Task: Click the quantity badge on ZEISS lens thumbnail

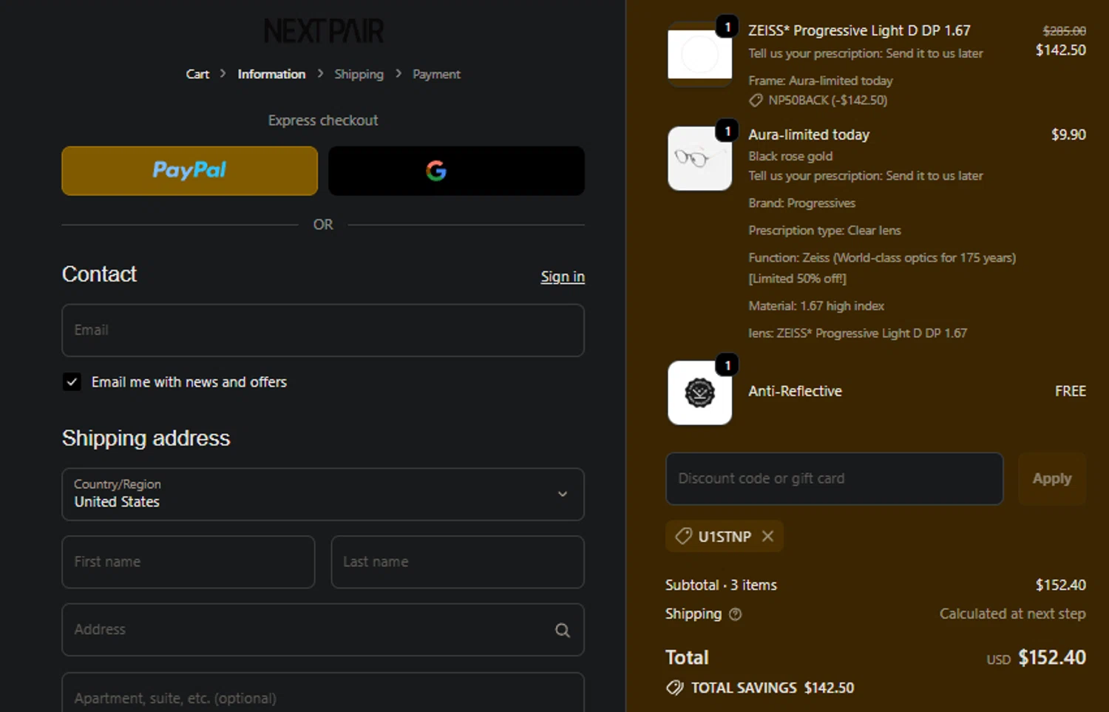Action: (728, 27)
